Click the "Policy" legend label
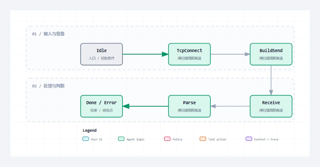The height and width of the screenshot is (167, 320). click(177, 139)
